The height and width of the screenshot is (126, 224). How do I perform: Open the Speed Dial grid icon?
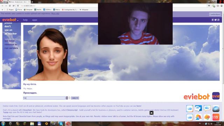coord(14,6)
